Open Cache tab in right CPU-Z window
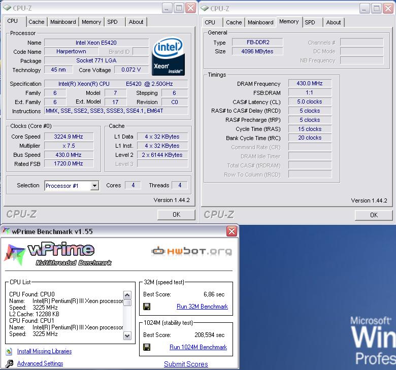Viewport: 396px width, 370px height. pos(234,22)
